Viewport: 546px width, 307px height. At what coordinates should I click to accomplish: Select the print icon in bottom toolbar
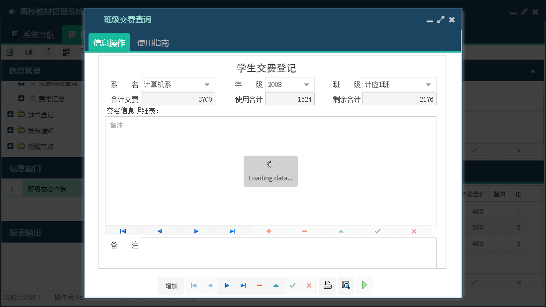[x=327, y=285]
